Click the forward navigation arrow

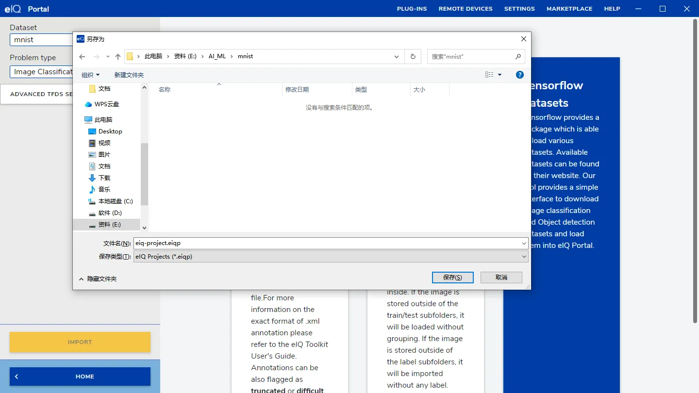pyautogui.click(x=95, y=56)
